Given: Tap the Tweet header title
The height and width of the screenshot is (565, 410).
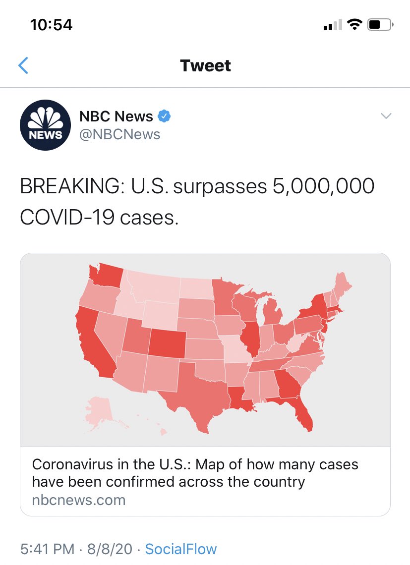Looking at the screenshot, I should pos(205,65).
